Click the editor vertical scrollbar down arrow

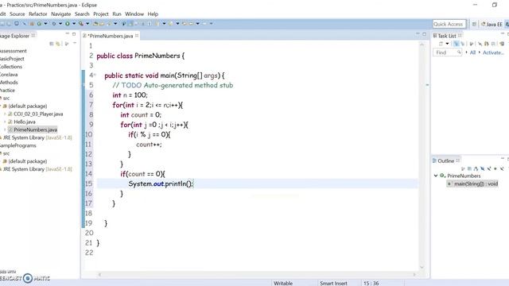[x=422, y=267]
